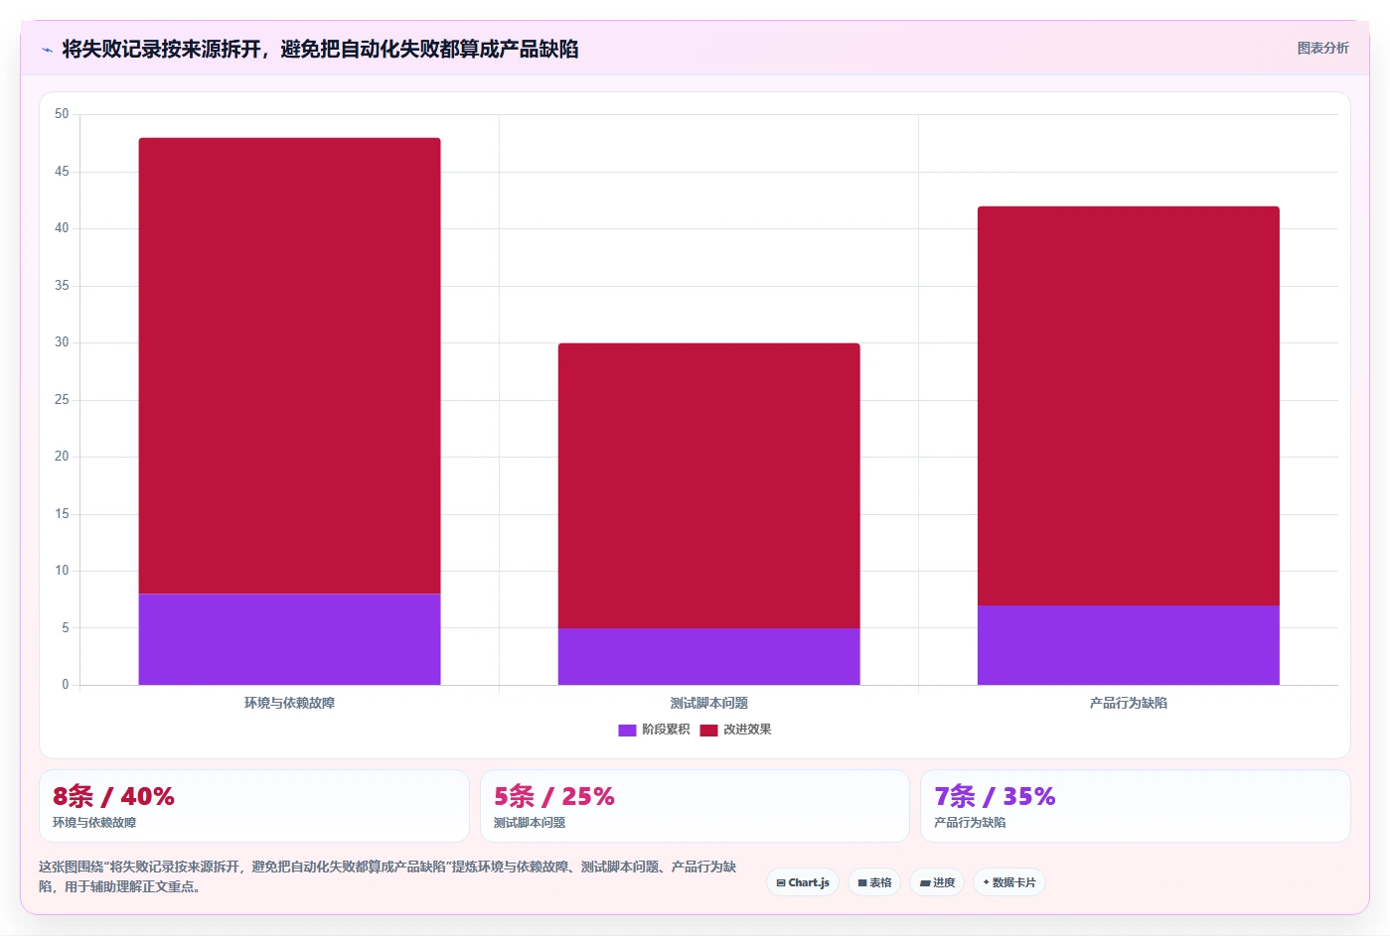The width and height of the screenshot is (1390, 936).
Task: Click the red segment of 产品行为缺陷 bar
Action: [1128, 406]
